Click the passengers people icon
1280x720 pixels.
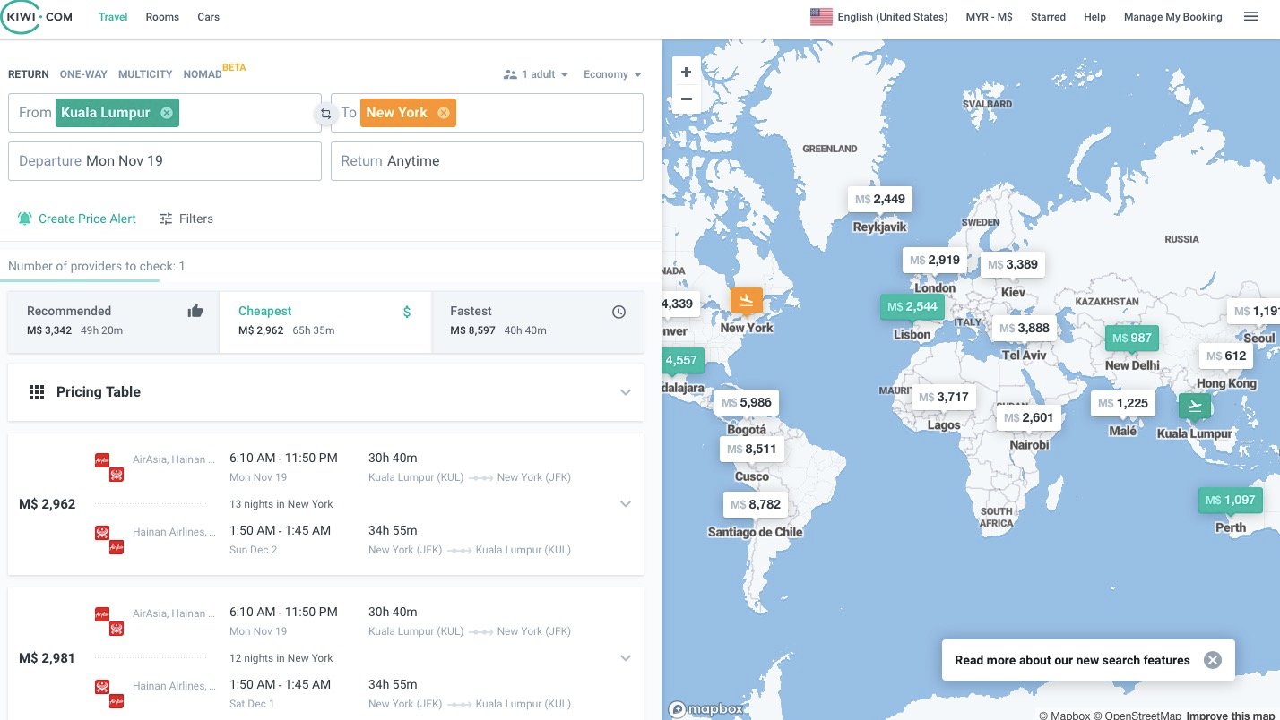[x=511, y=74]
